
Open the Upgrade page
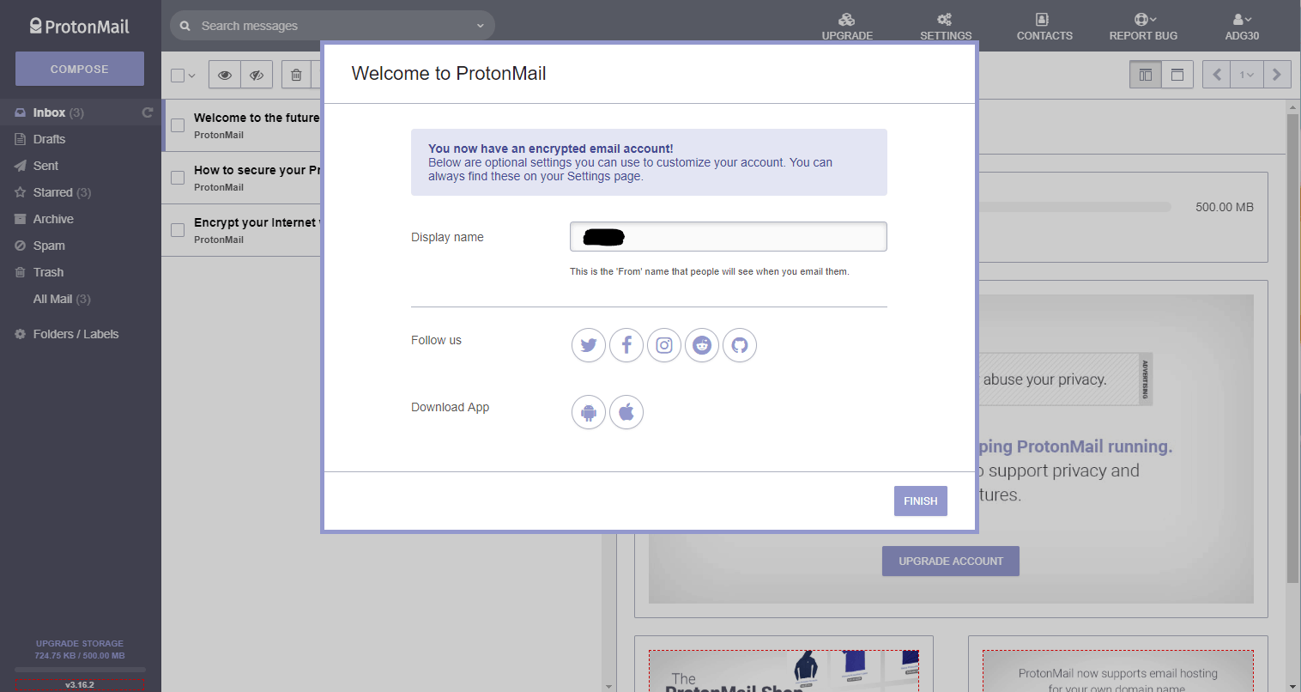tap(847, 27)
